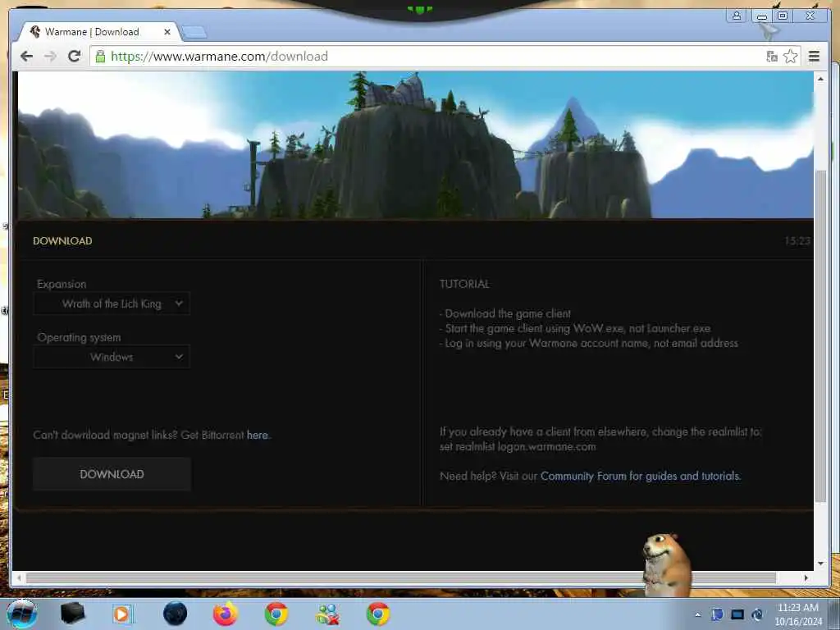Follow the Bittorrent 'here' link
Image resolution: width=840 pixels, height=630 pixels.
coord(257,435)
